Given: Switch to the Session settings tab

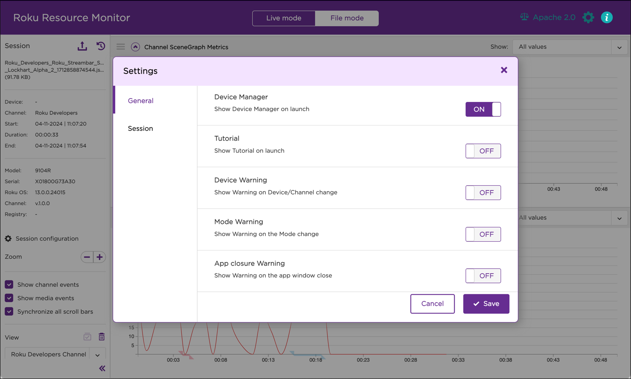Looking at the screenshot, I should (x=140, y=128).
